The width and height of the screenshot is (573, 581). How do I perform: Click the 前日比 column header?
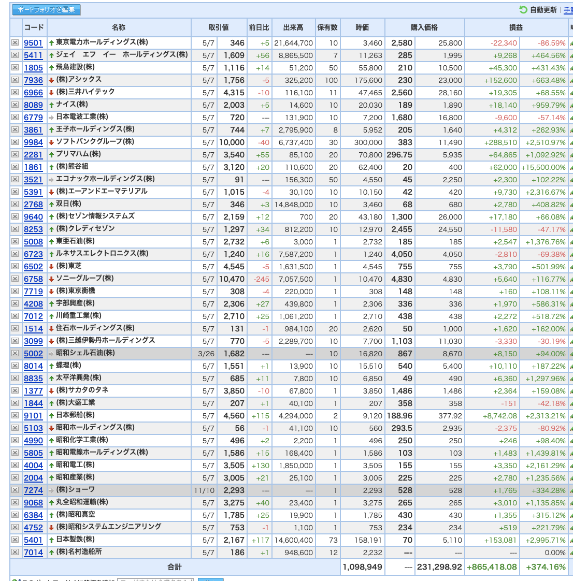tap(259, 27)
